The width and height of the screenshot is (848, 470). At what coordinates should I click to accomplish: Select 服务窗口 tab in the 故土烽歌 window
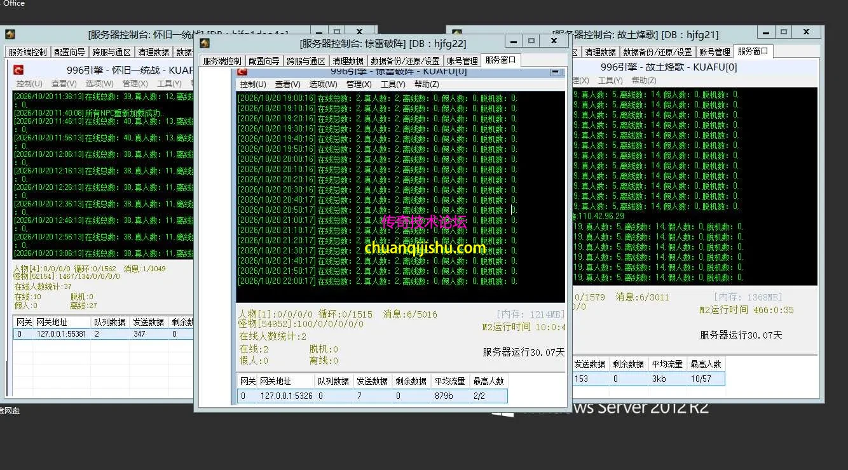(x=753, y=51)
